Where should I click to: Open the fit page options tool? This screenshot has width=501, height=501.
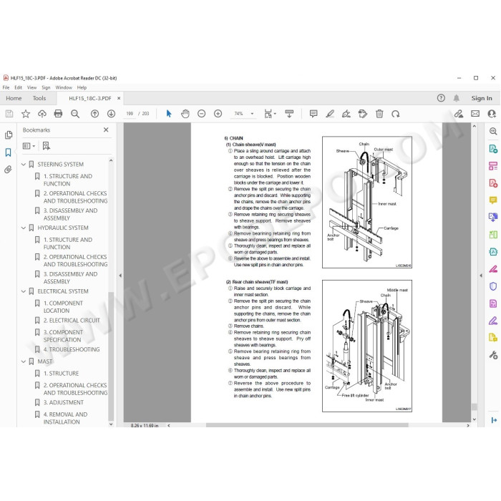tap(270, 114)
